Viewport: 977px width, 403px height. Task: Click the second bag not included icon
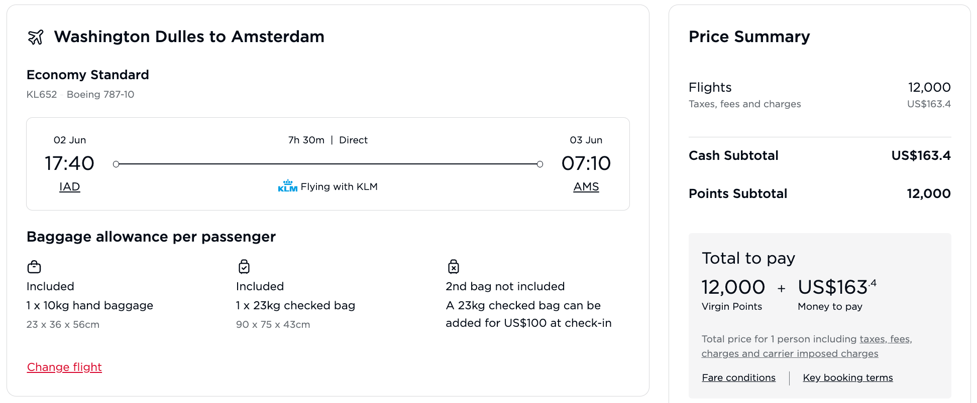click(454, 267)
